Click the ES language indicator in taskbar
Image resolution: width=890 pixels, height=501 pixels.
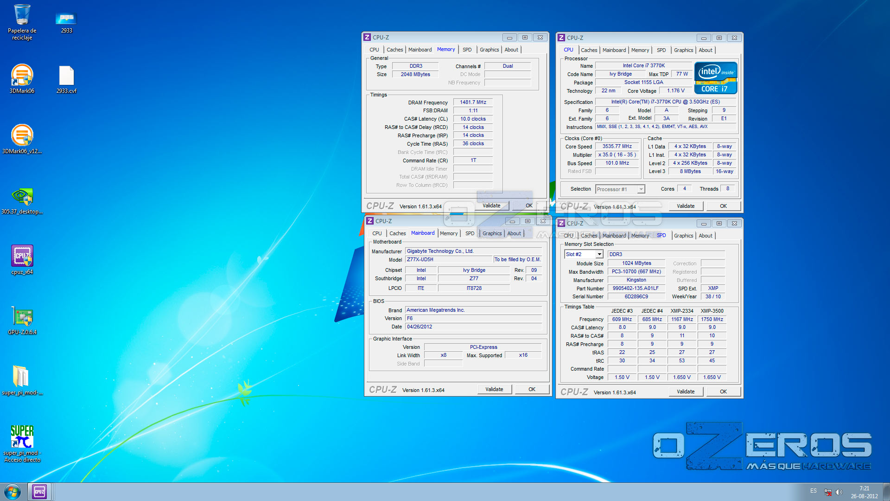[x=814, y=490]
